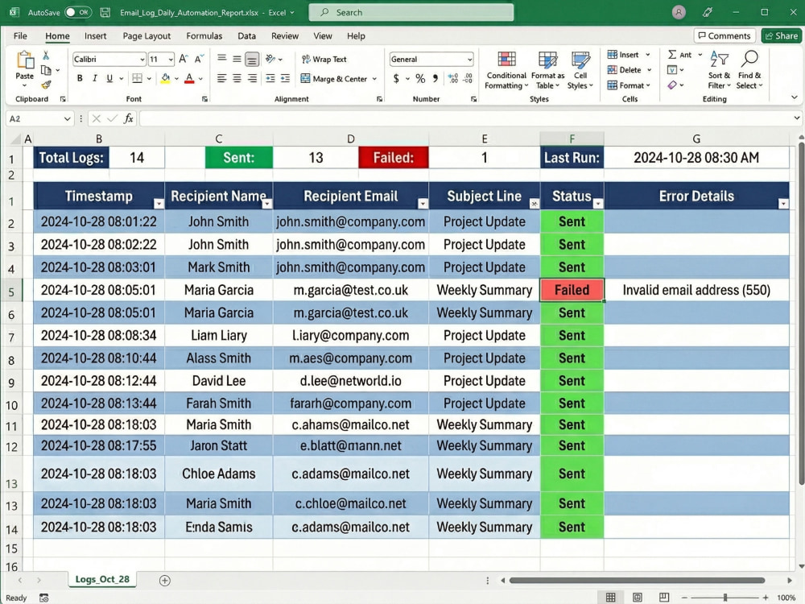Click the zoom slider in status bar
This screenshot has width=805, height=604.
pyautogui.click(x=725, y=598)
